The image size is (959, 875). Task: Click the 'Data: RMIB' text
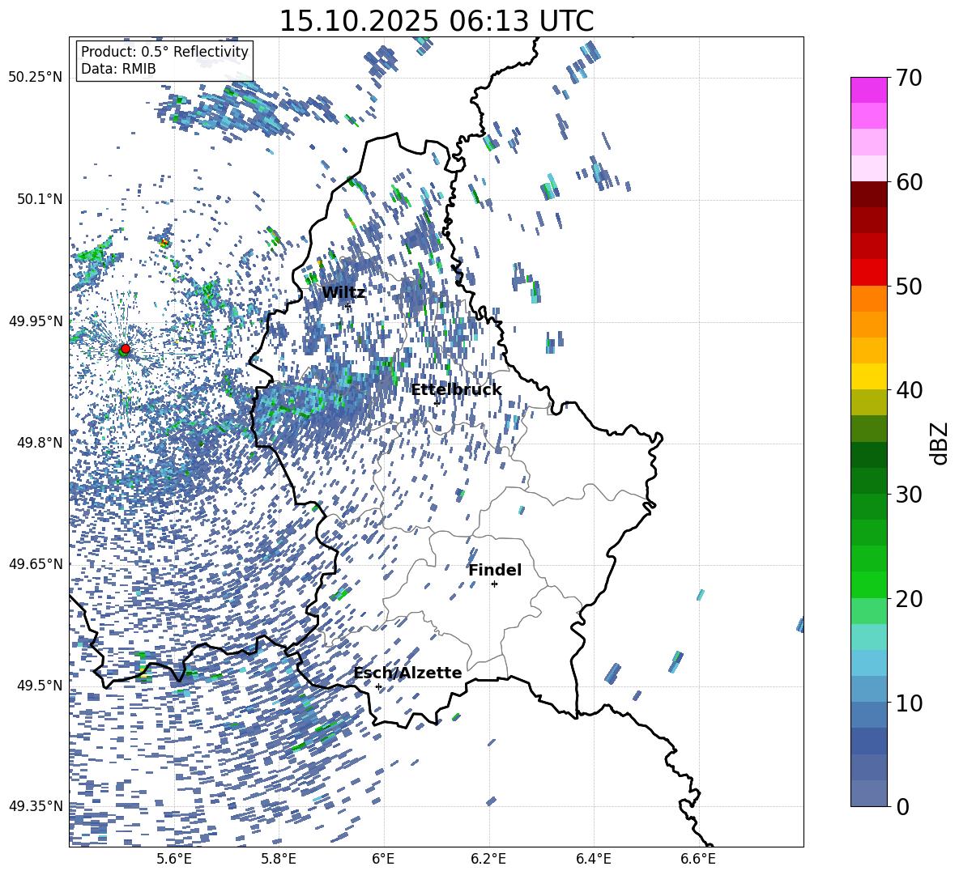coord(118,69)
